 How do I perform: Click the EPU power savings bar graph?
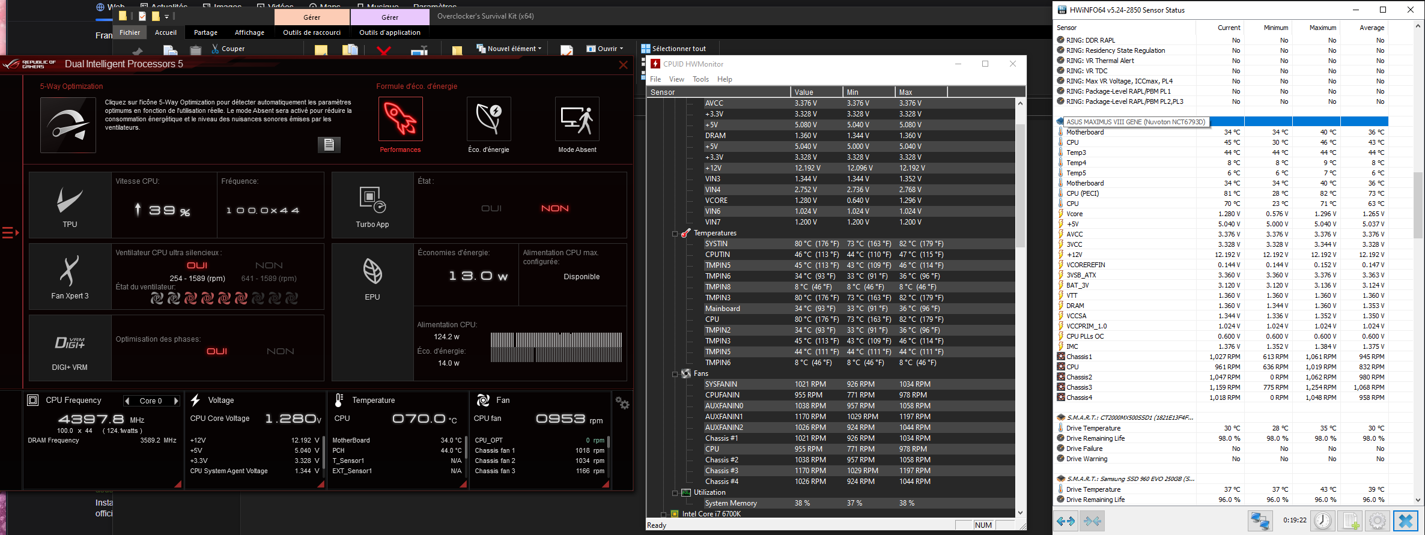[x=556, y=347]
